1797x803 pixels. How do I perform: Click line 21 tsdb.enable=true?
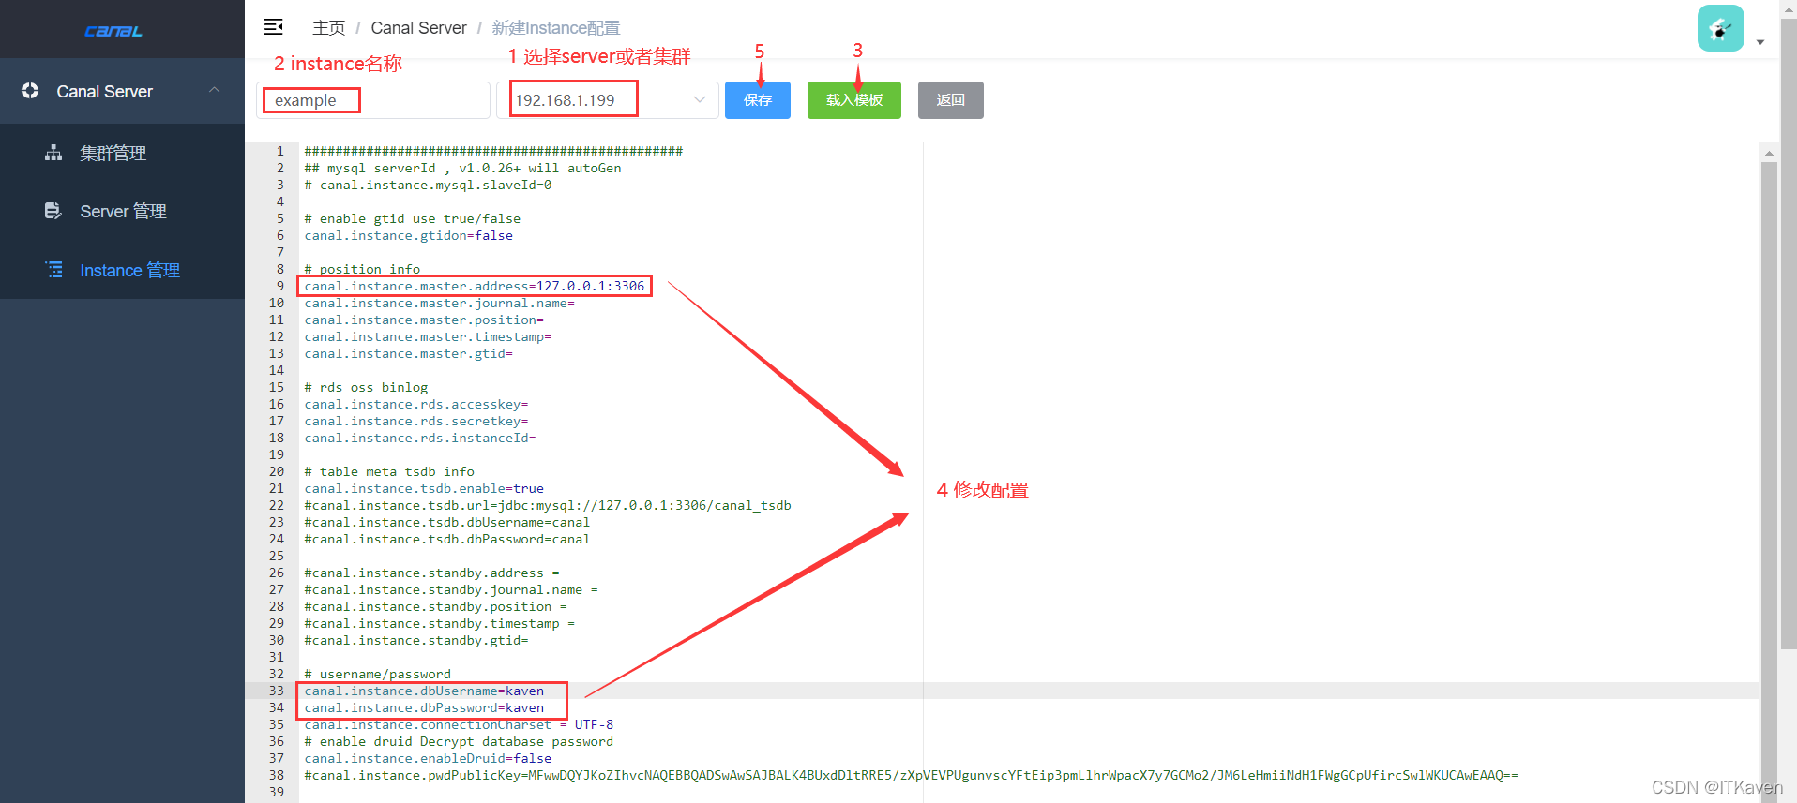click(423, 488)
